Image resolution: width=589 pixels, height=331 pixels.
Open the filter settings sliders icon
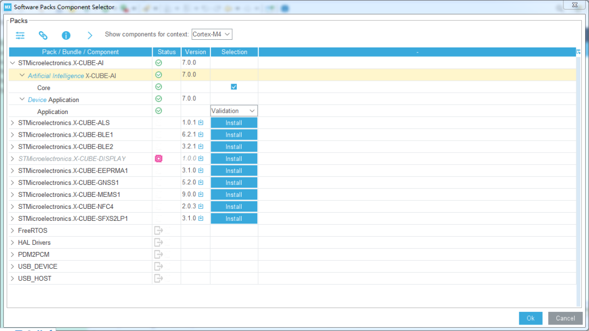point(20,35)
